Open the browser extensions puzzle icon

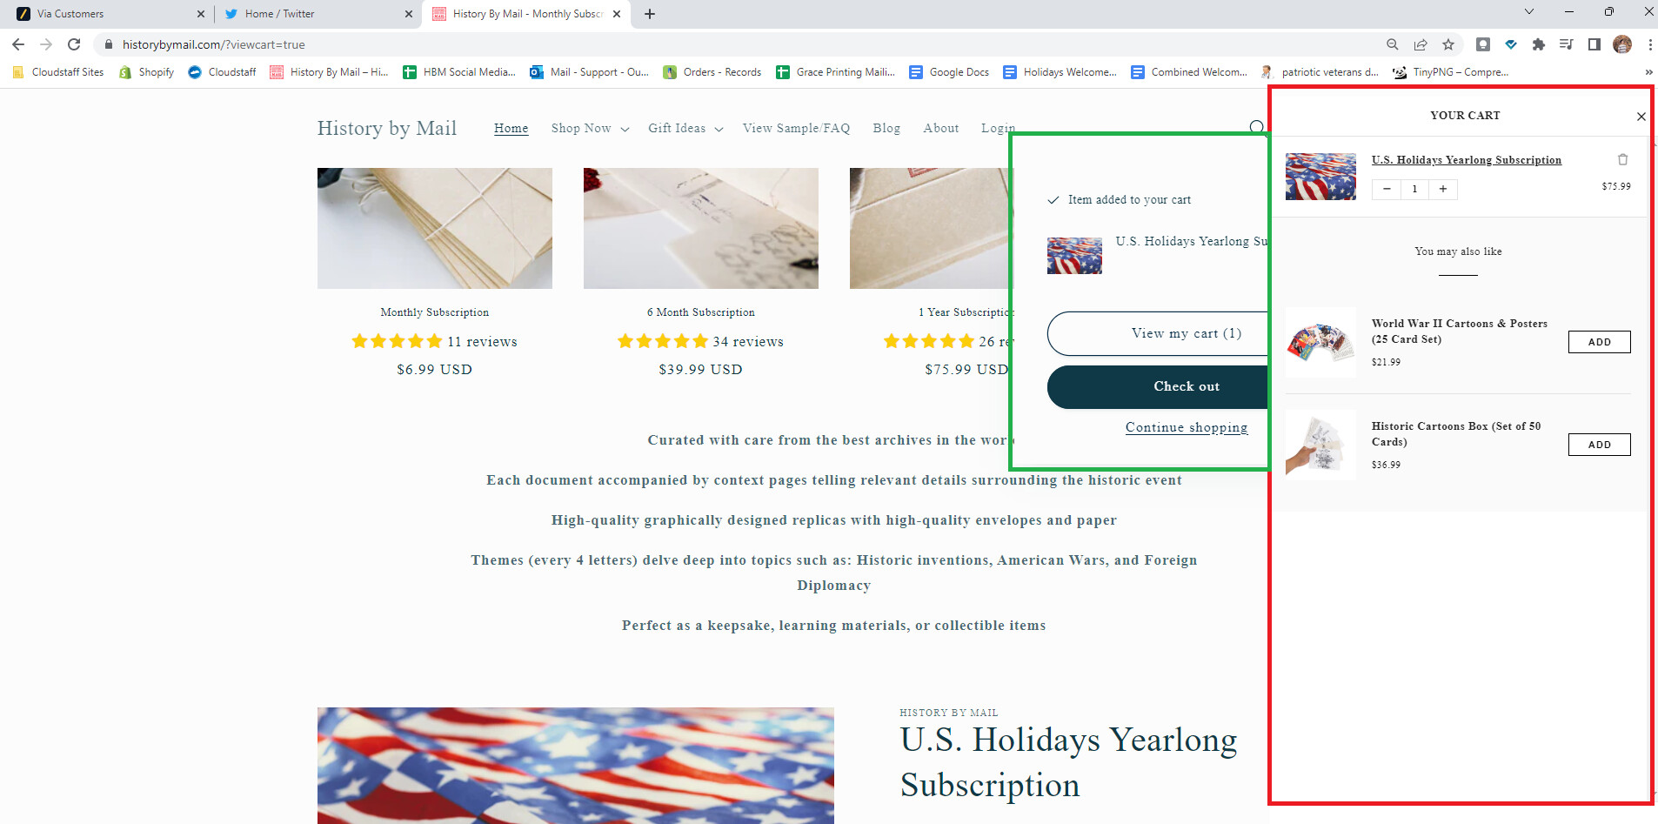pyautogui.click(x=1539, y=44)
